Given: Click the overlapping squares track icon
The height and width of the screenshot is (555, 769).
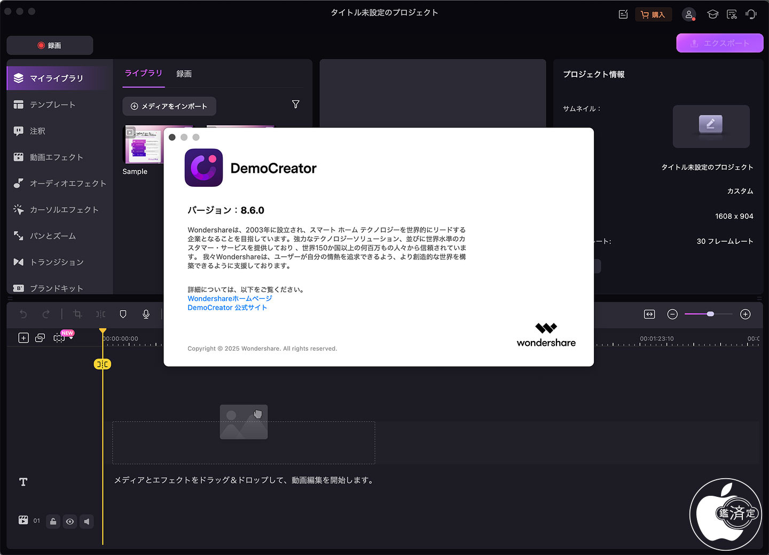Looking at the screenshot, I should [40, 338].
